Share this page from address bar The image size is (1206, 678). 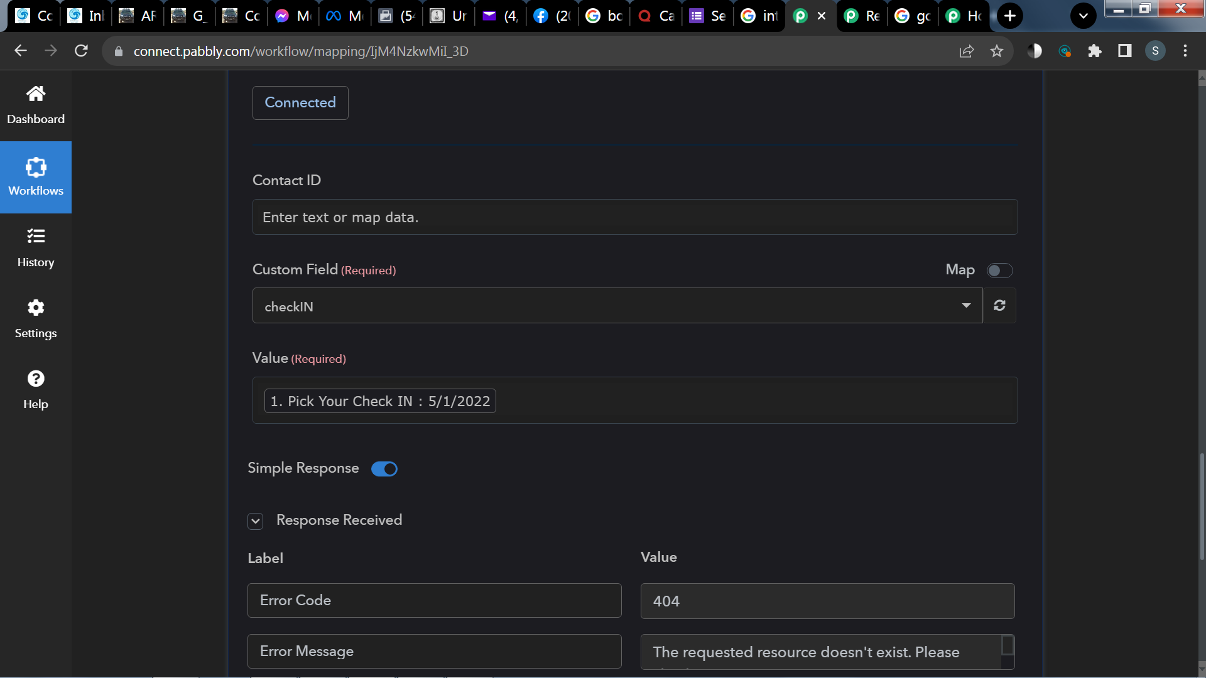(967, 51)
